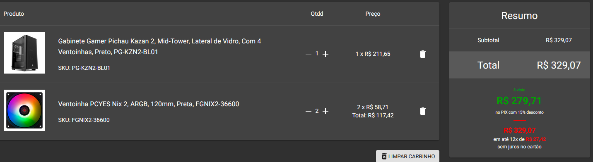The height and width of the screenshot is (162, 593).
Task: Decrease quantity of the Gabinete Kazan 2
Action: [x=308, y=54]
